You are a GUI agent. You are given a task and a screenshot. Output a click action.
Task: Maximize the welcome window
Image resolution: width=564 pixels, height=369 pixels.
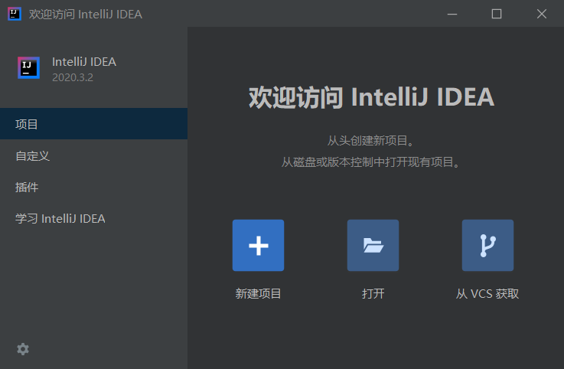pos(496,14)
